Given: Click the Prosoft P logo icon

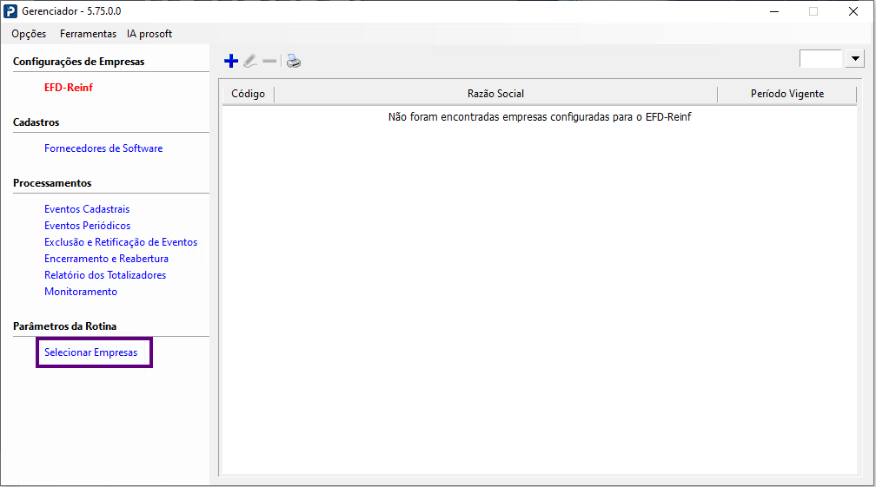Looking at the screenshot, I should pos(10,11).
